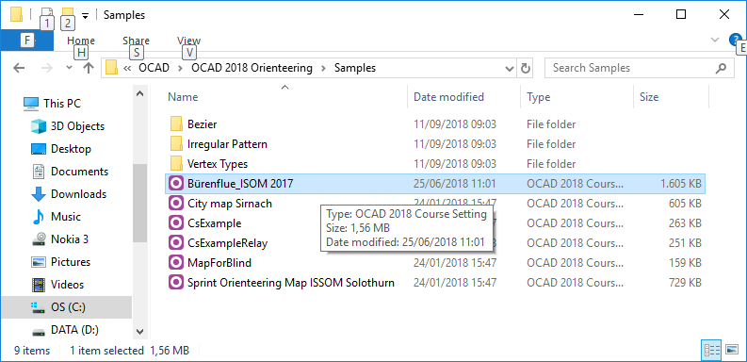Open the recent locations dropdown arrow
The width and height of the screenshot is (747, 362).
[x=69, y=68]
